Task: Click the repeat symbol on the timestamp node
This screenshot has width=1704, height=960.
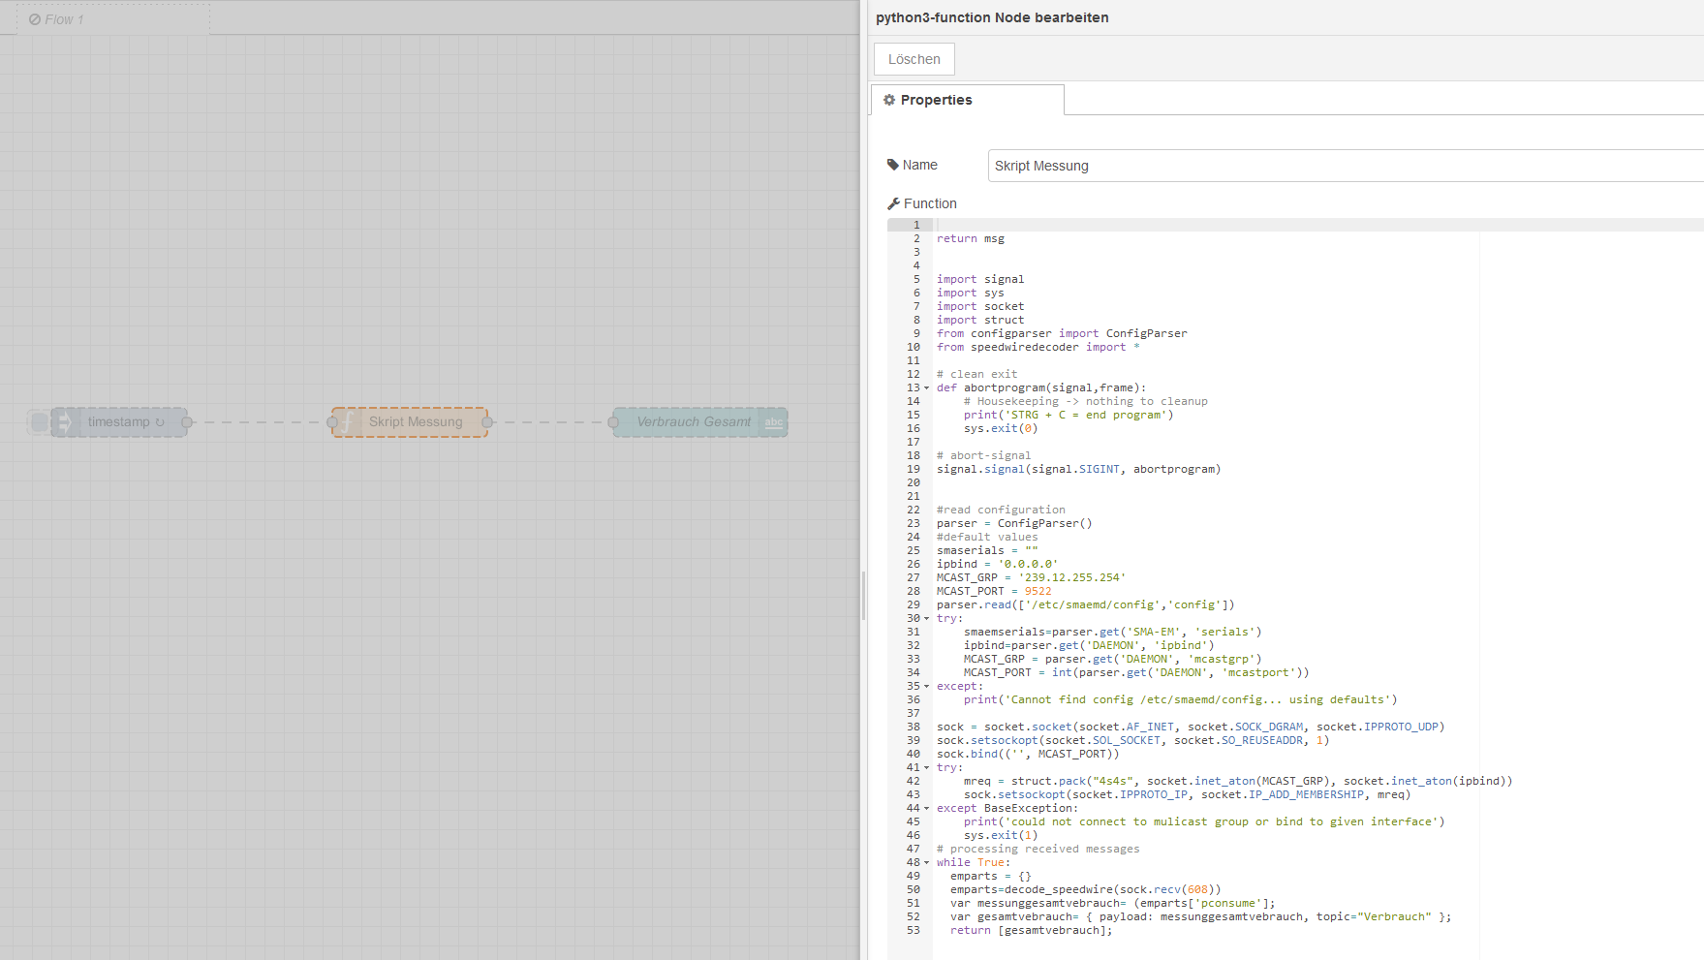Action: click(160, 422)
